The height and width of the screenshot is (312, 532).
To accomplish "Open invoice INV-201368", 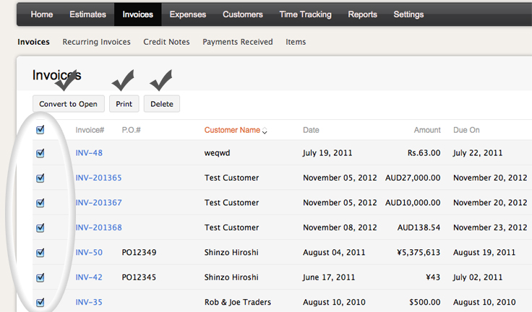I will 98,227.
